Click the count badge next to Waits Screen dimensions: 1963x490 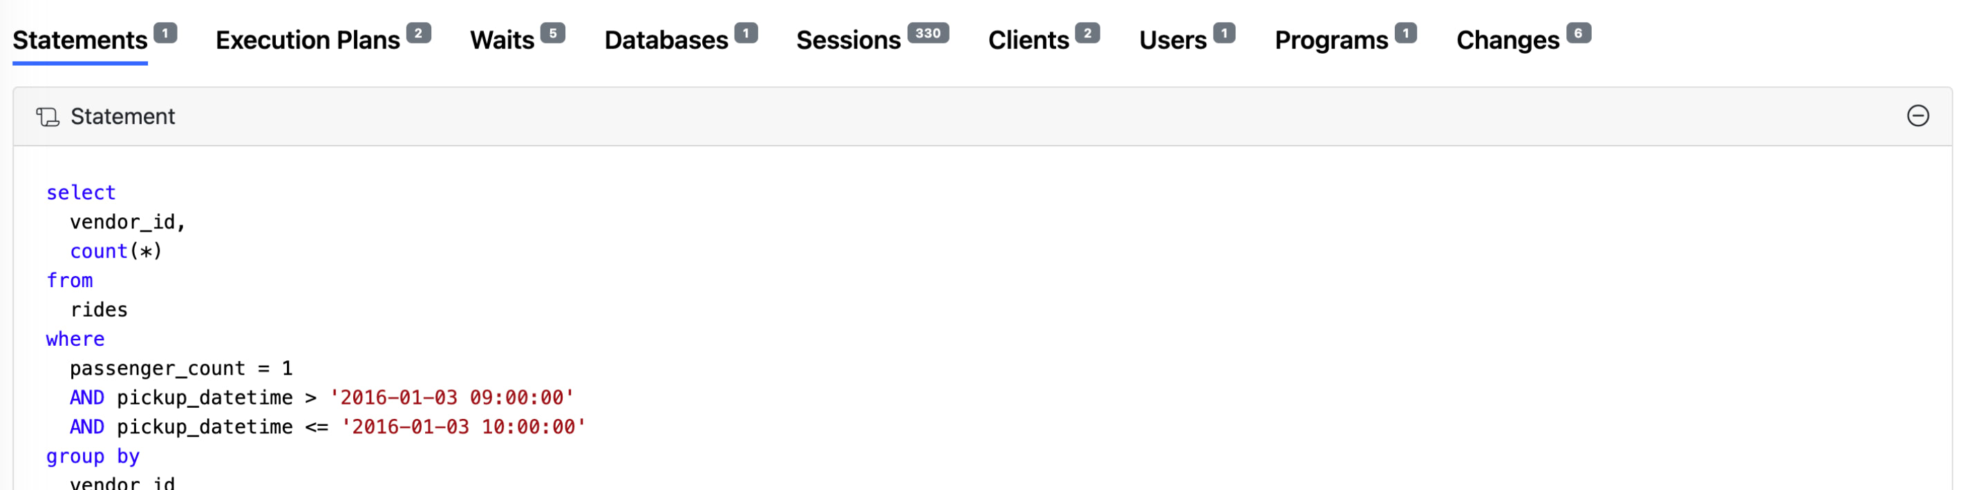click(x=552, y=32)
